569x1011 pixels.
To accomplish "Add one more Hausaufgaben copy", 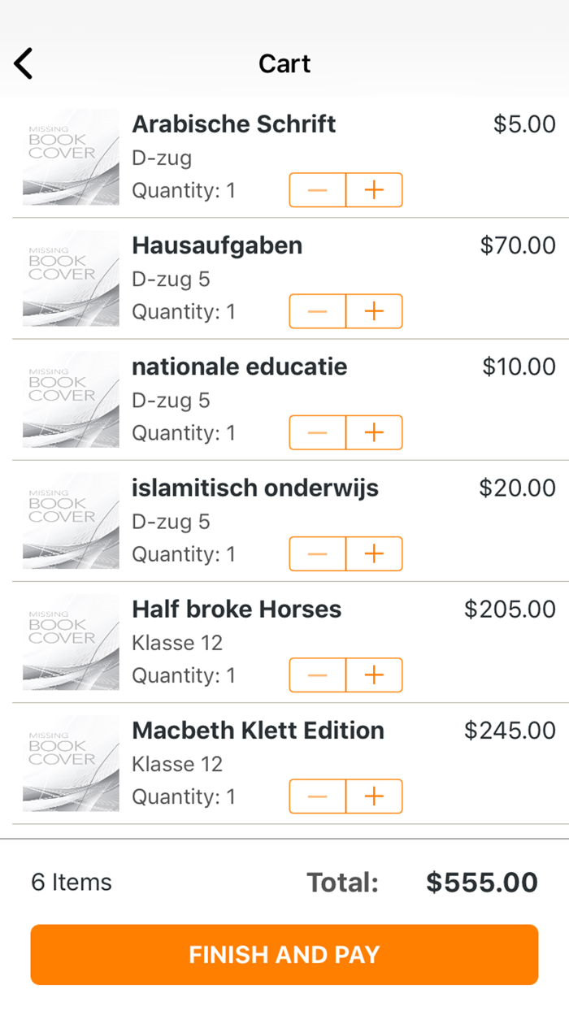I will (374, 311).
